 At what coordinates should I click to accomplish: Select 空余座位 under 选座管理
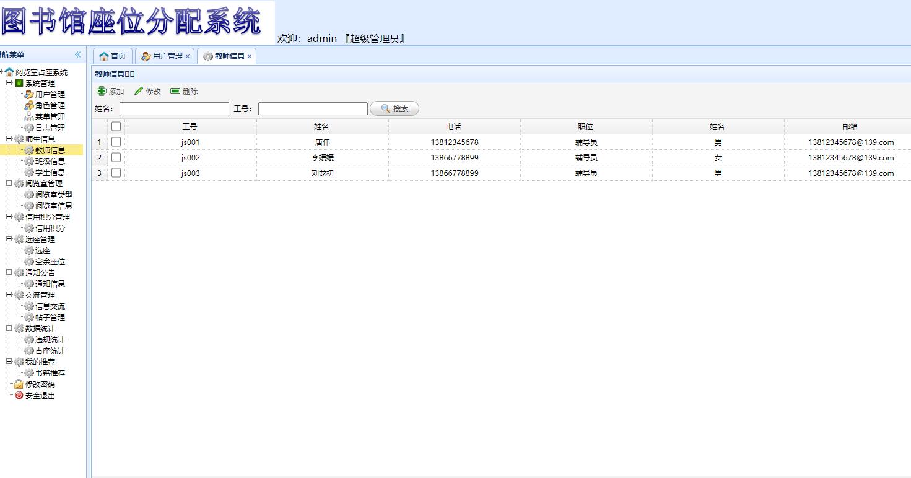click(50, 261)
